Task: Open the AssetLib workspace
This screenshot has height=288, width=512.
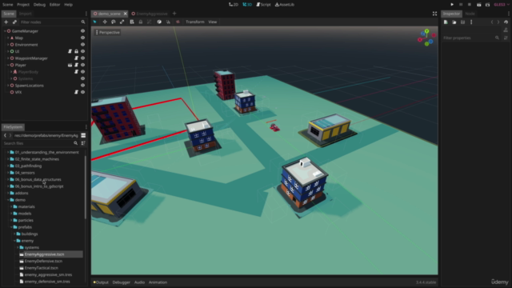Action: [285, 5]
